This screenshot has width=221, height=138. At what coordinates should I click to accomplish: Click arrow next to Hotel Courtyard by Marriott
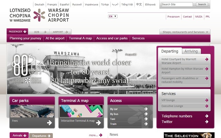[x=206, y=59]
